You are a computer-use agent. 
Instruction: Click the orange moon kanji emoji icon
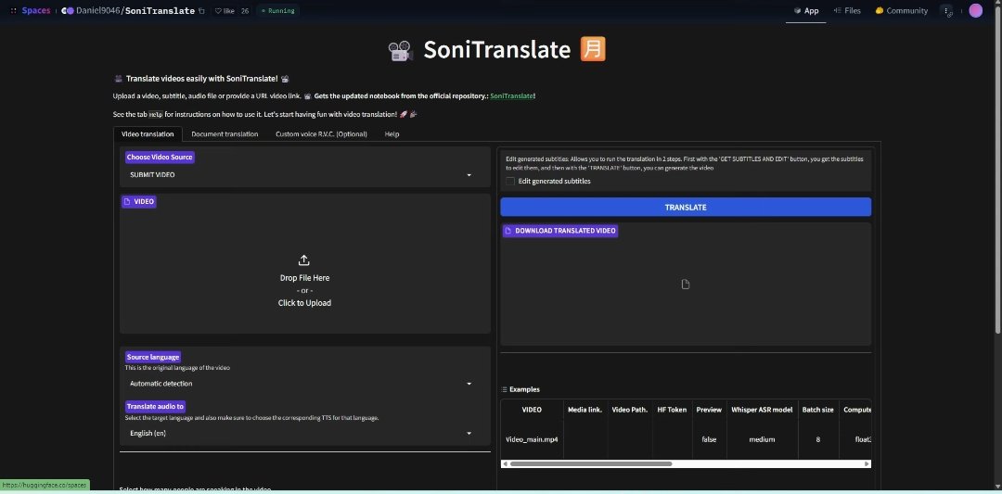592,49
